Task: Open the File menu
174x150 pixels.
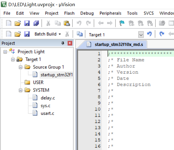Action: 7,13
